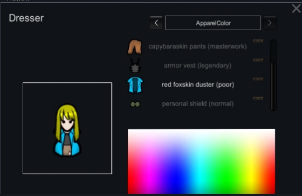Select red foxskin duster (poor) entry
This screenshot has width=302, height=196.
point(198,85)
